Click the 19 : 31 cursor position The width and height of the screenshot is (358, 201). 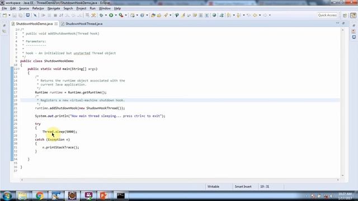(x=265, y=186)
